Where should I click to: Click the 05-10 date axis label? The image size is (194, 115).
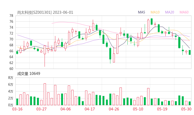138,109
